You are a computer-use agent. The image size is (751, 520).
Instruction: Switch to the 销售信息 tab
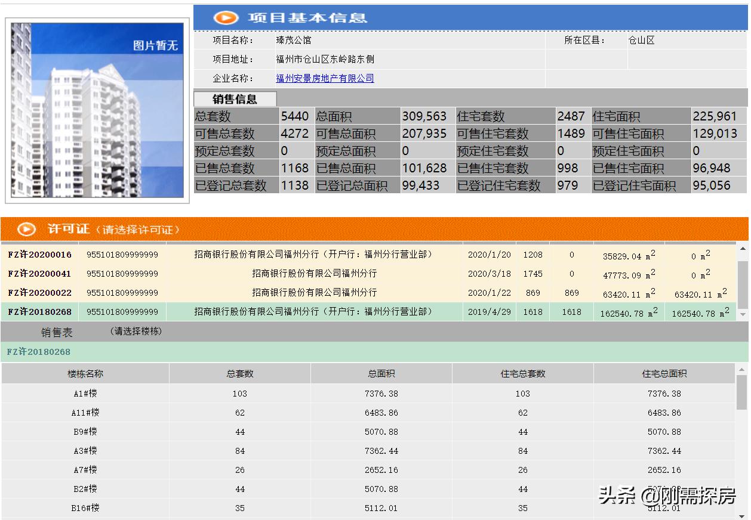(236, 99)
